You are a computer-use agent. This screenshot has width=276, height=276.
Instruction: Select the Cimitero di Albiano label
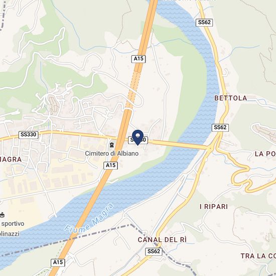tap(112, 154)
